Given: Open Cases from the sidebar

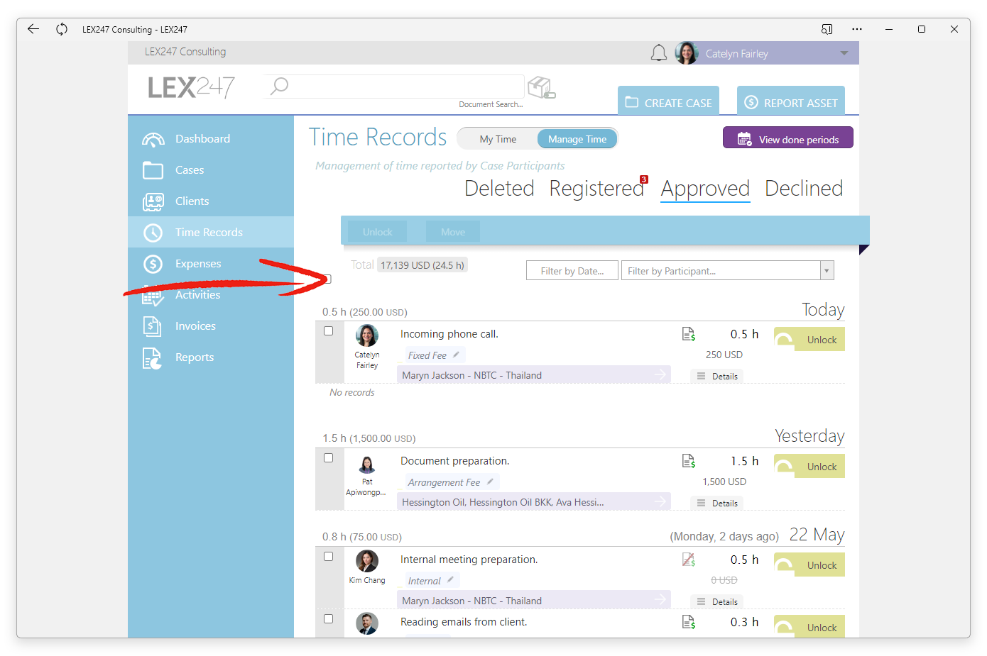Looking at the screenshot, I should click(x=211, y=170).
